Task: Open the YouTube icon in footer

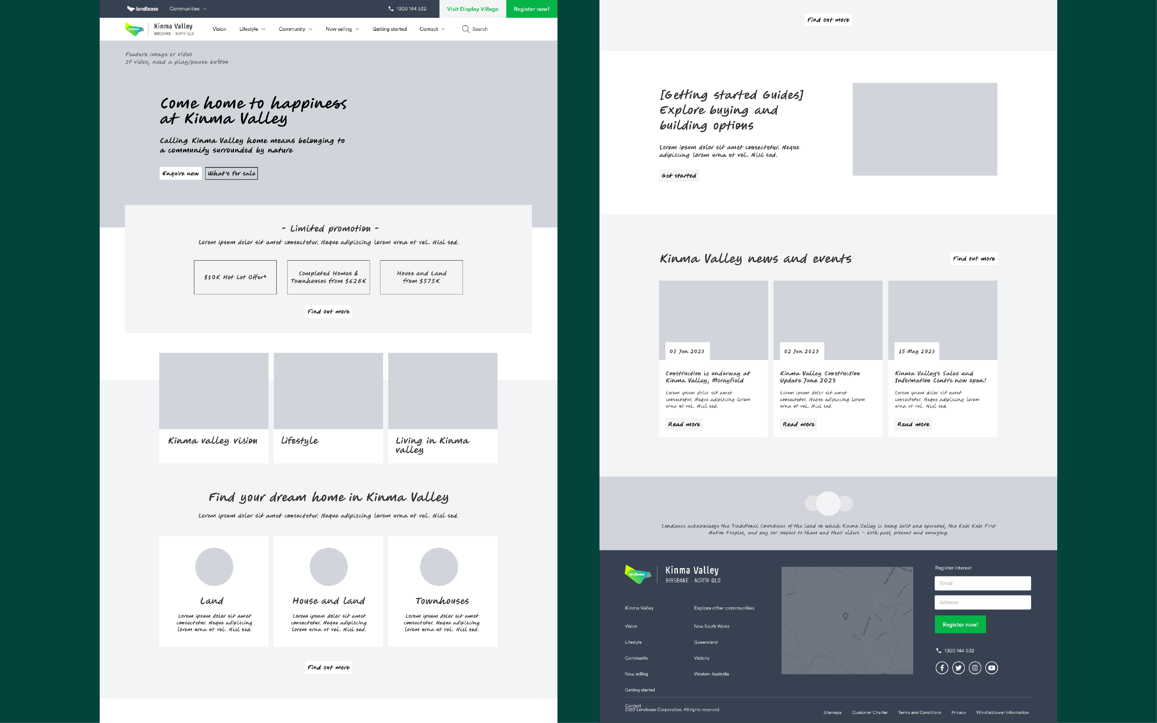Action: point(992,667)
